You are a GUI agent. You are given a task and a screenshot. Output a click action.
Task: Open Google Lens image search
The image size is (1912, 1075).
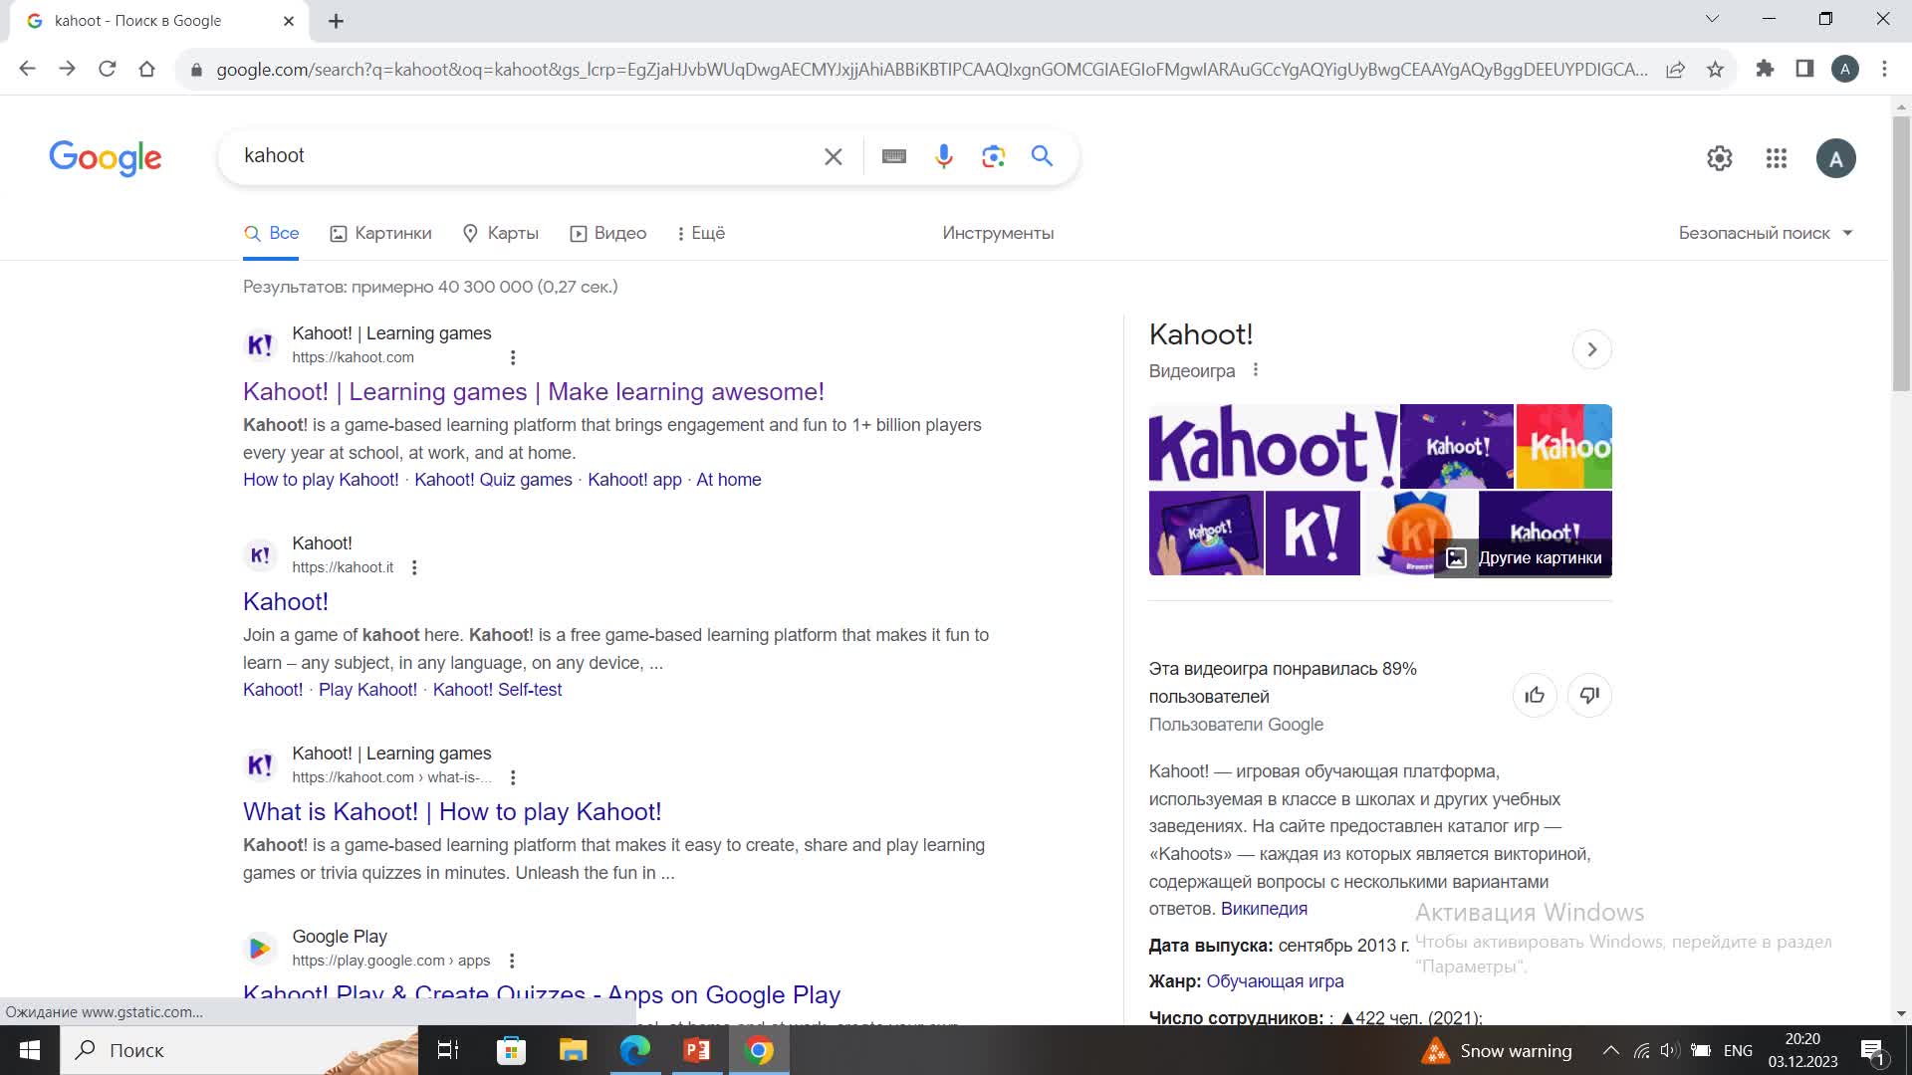[x=993, y=156]
